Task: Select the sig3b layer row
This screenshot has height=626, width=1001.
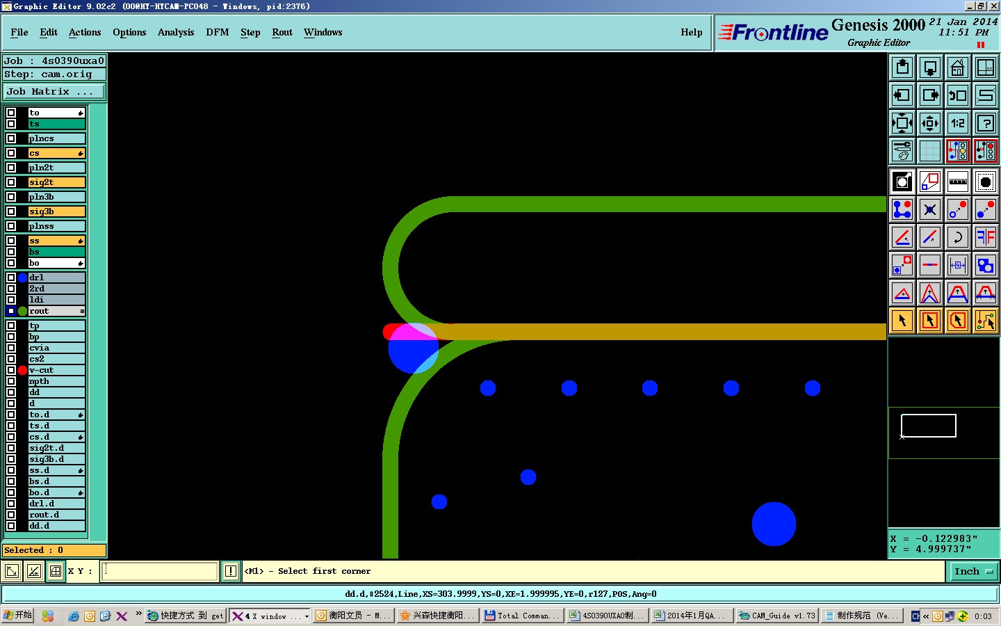Action: pyautogui.click(x=56, y=211)
